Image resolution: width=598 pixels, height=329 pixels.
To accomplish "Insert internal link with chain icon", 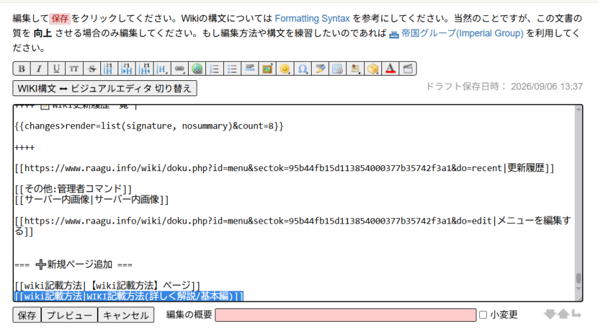I will [x=179, y=69].
